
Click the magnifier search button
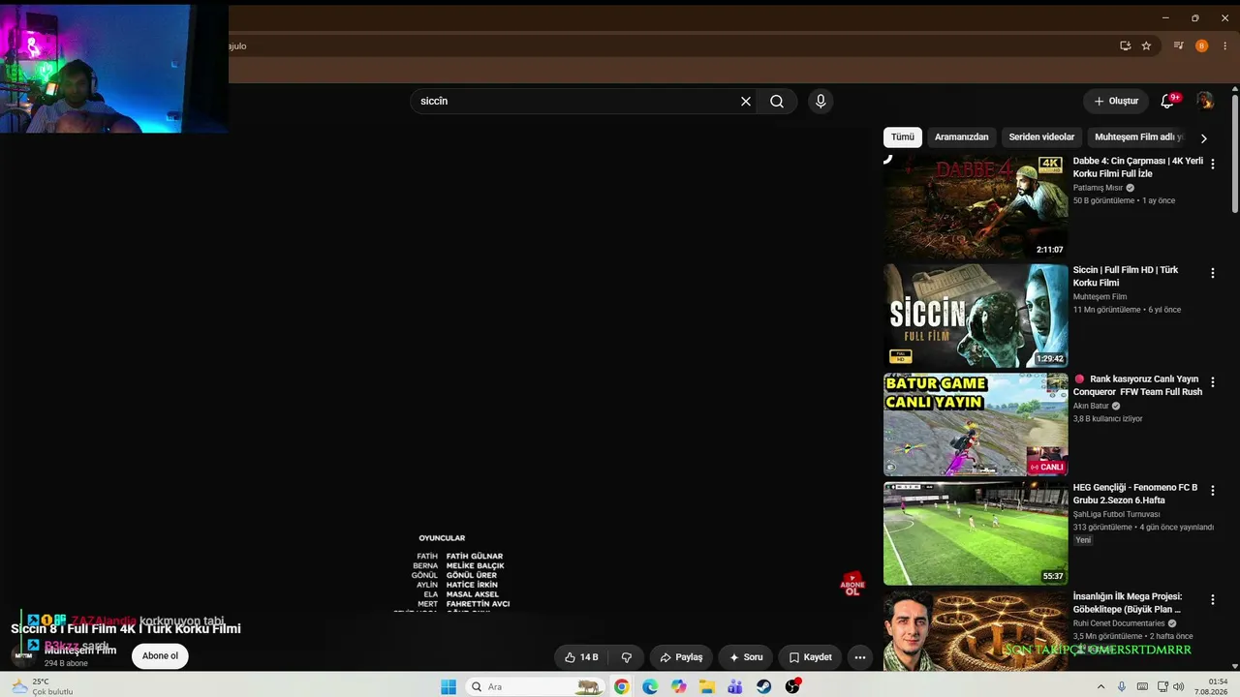pyautogui.click(x=777, y=101)
